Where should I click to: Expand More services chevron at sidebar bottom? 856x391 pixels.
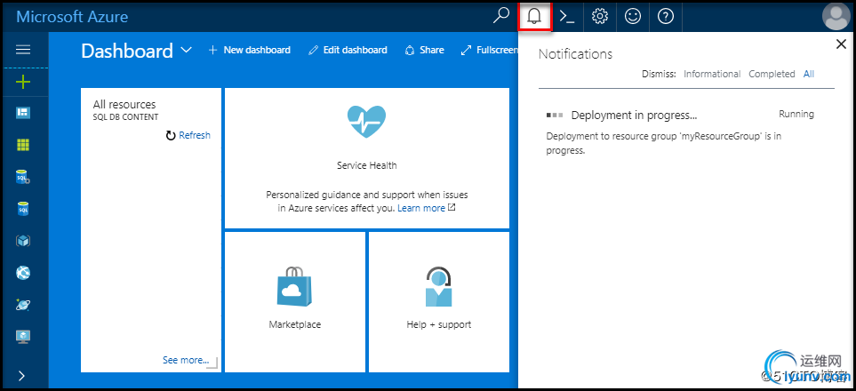coord(22,376)
